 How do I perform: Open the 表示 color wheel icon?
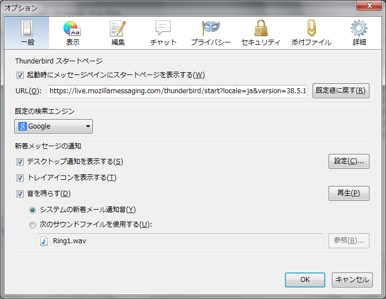[x=72, y=29]
